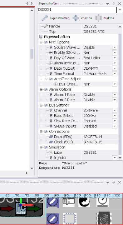Select the Typ DS3231 RTC row
Image resolution: width=123 pixels, height=225 pixels.
point(78,32)
